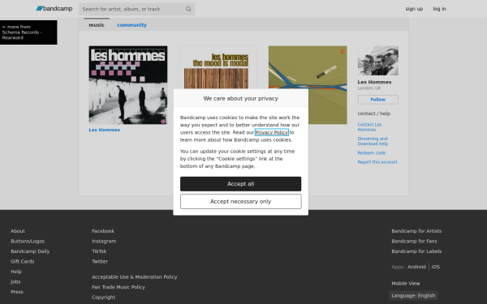Open the sign up link
The image size is (487, 304).
click(x=414, y=9)
